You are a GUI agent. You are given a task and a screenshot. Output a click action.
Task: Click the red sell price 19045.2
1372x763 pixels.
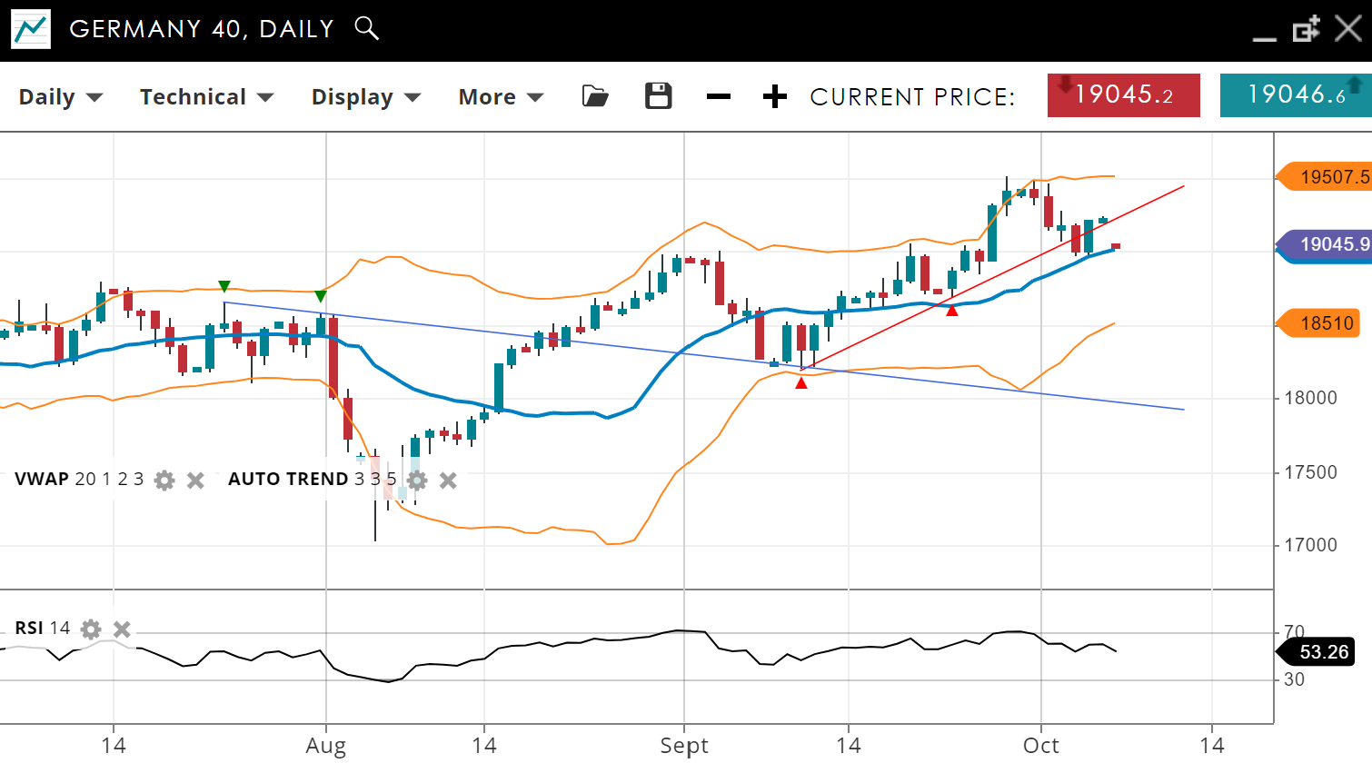1123,95
